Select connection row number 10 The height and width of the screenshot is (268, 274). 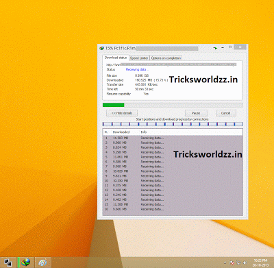pos(173,181)
